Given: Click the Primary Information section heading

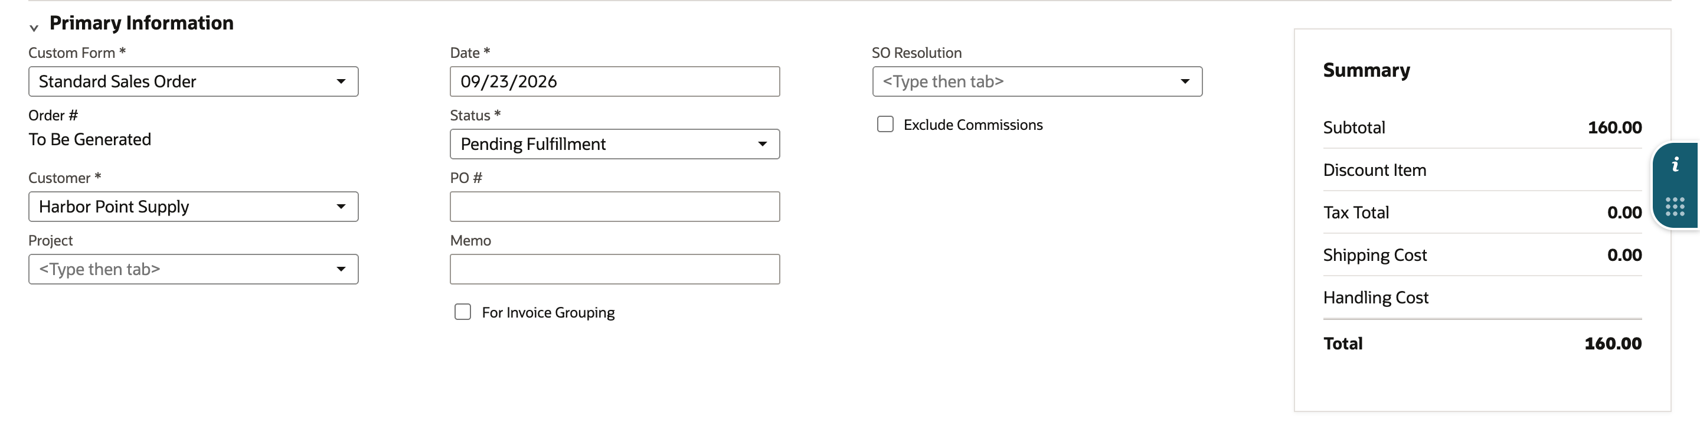Looking at the screenshot, I should click(x=141, y=23).
